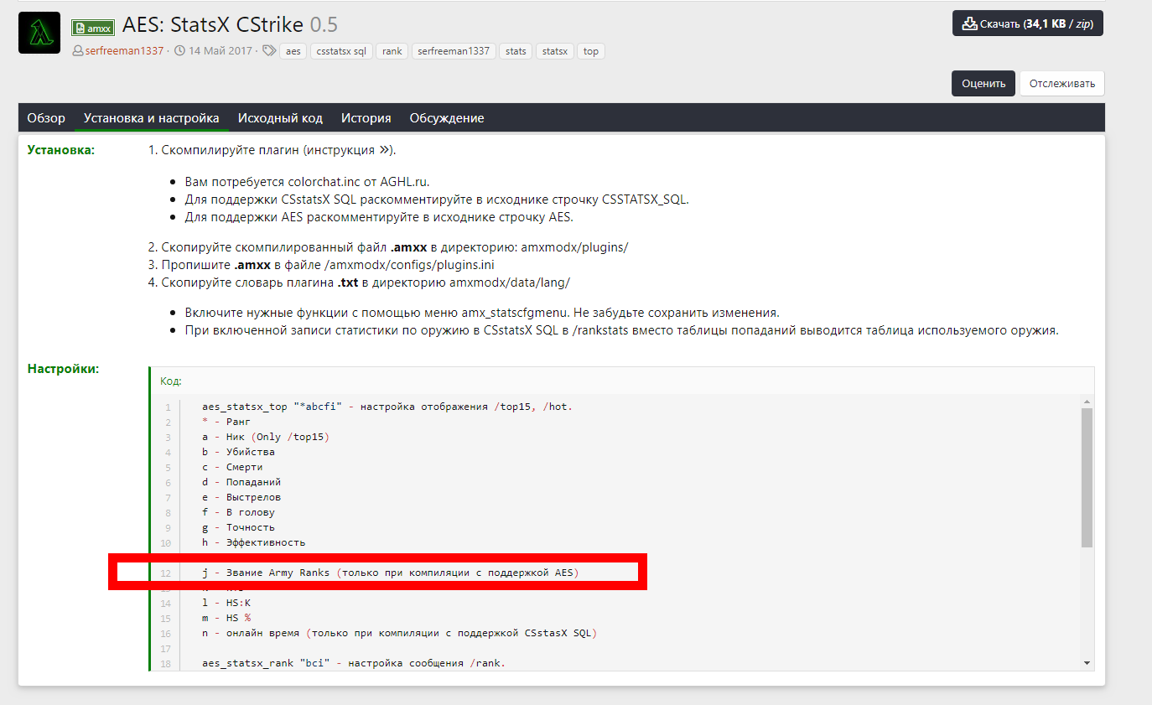Image resolution: width=1152 pixels, height=705 pixels.
Task: Click code line 'n - онлайн время'
Action: pos(400,633)
